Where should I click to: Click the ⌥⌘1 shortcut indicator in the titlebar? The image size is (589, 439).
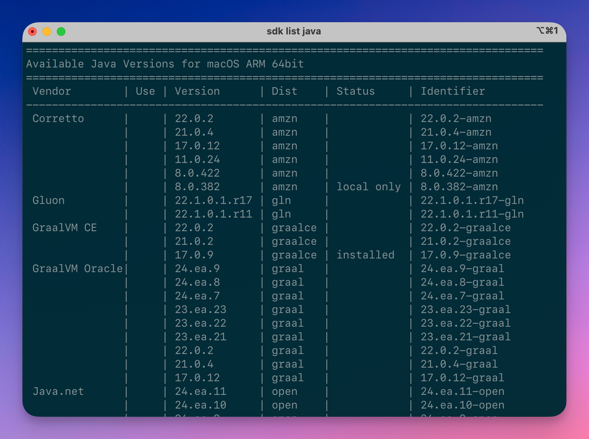(548, 31)
